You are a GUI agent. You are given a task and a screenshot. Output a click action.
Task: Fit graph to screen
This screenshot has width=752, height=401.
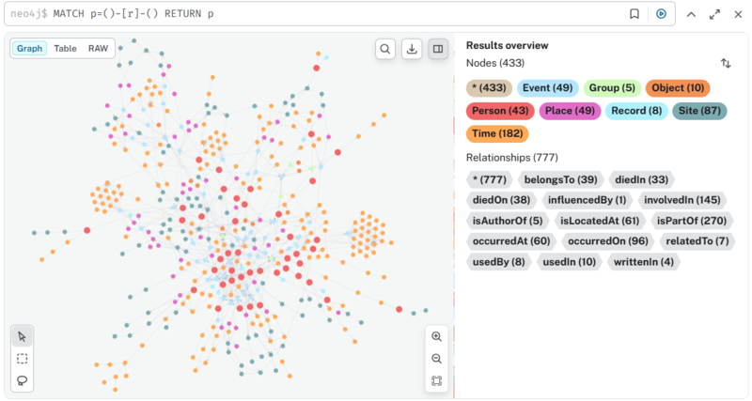pos(436,380)
